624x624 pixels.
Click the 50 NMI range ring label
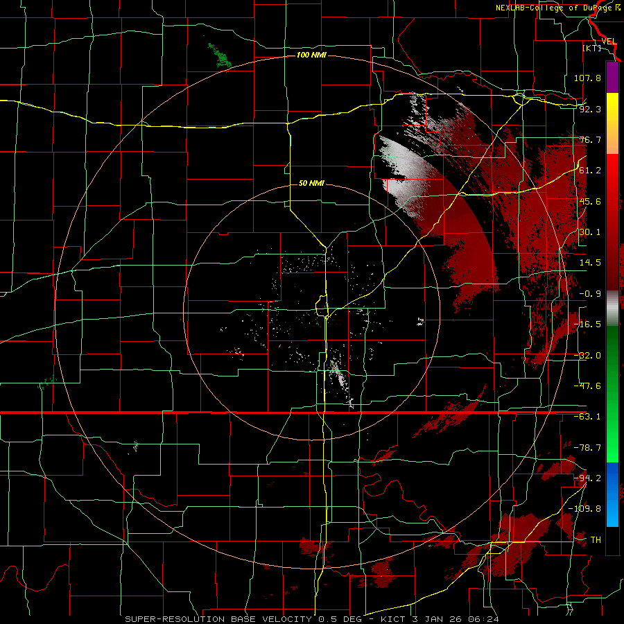pos(311,184)
